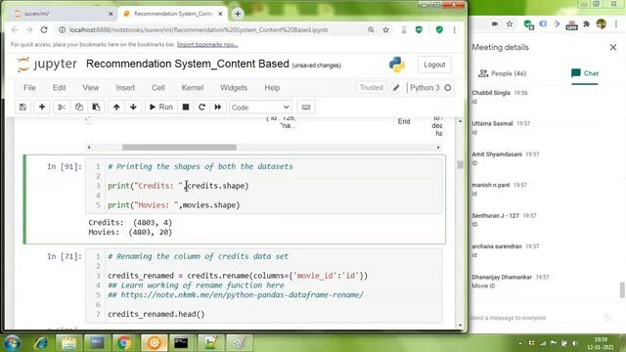Open the command palette keyboard icon
This screenshot has height=352, width=626.
[306, 107]
